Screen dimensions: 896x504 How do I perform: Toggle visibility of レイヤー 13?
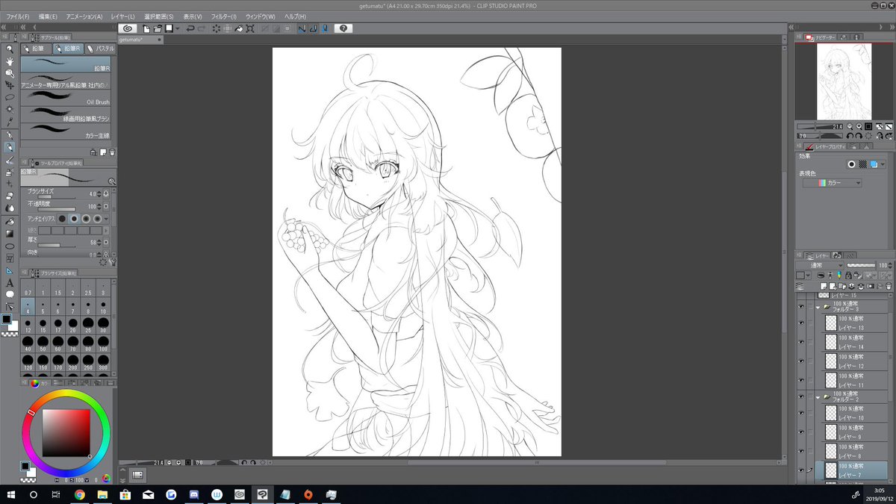(801, 323)
